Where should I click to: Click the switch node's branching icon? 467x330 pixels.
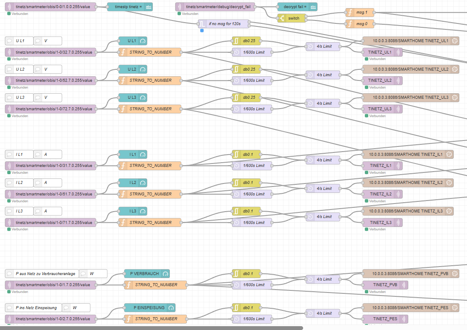coord(281,18)
